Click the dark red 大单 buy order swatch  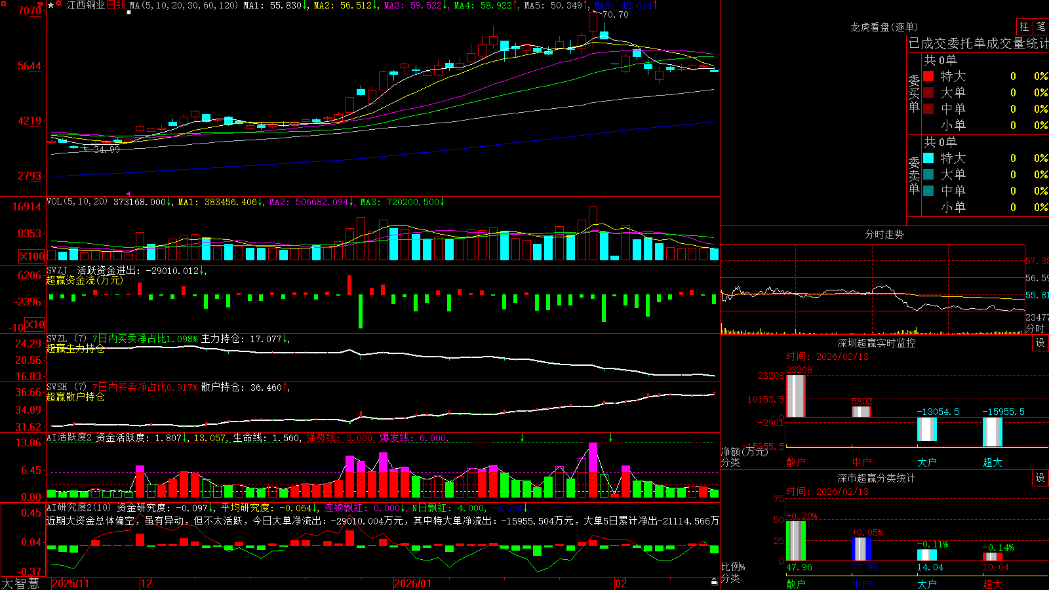tap(928, 92)
